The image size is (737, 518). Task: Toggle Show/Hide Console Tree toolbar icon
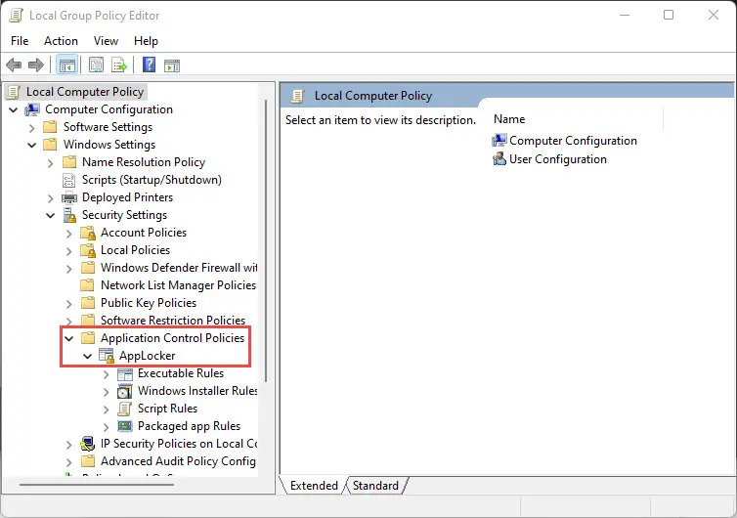pos(66,65)
